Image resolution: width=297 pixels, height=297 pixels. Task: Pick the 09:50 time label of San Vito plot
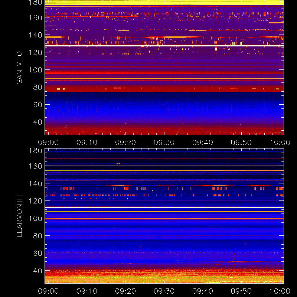241,143
